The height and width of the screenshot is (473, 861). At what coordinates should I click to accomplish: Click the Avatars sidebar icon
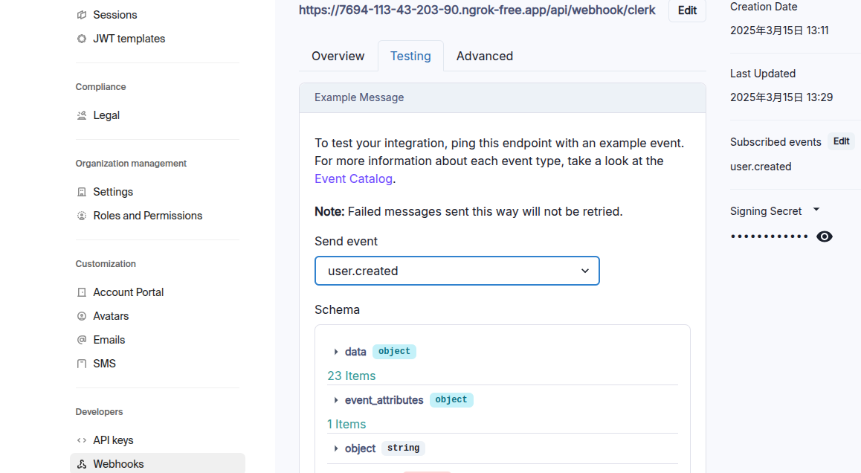[82, 316]
